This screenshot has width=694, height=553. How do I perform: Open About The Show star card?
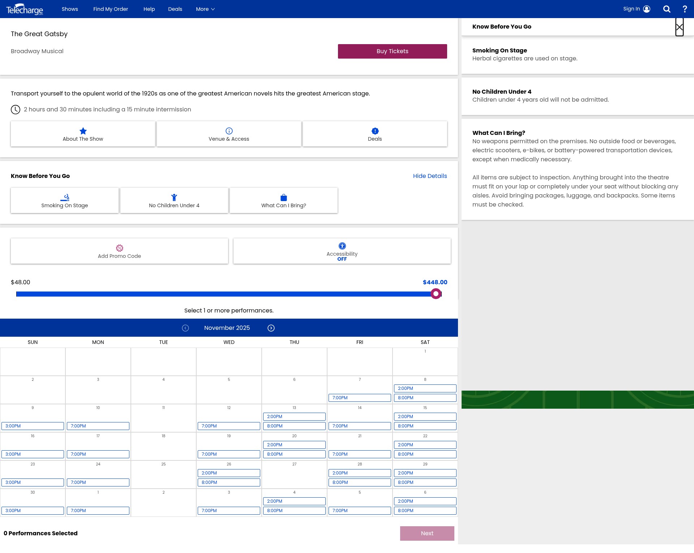(x=83, y=134)
